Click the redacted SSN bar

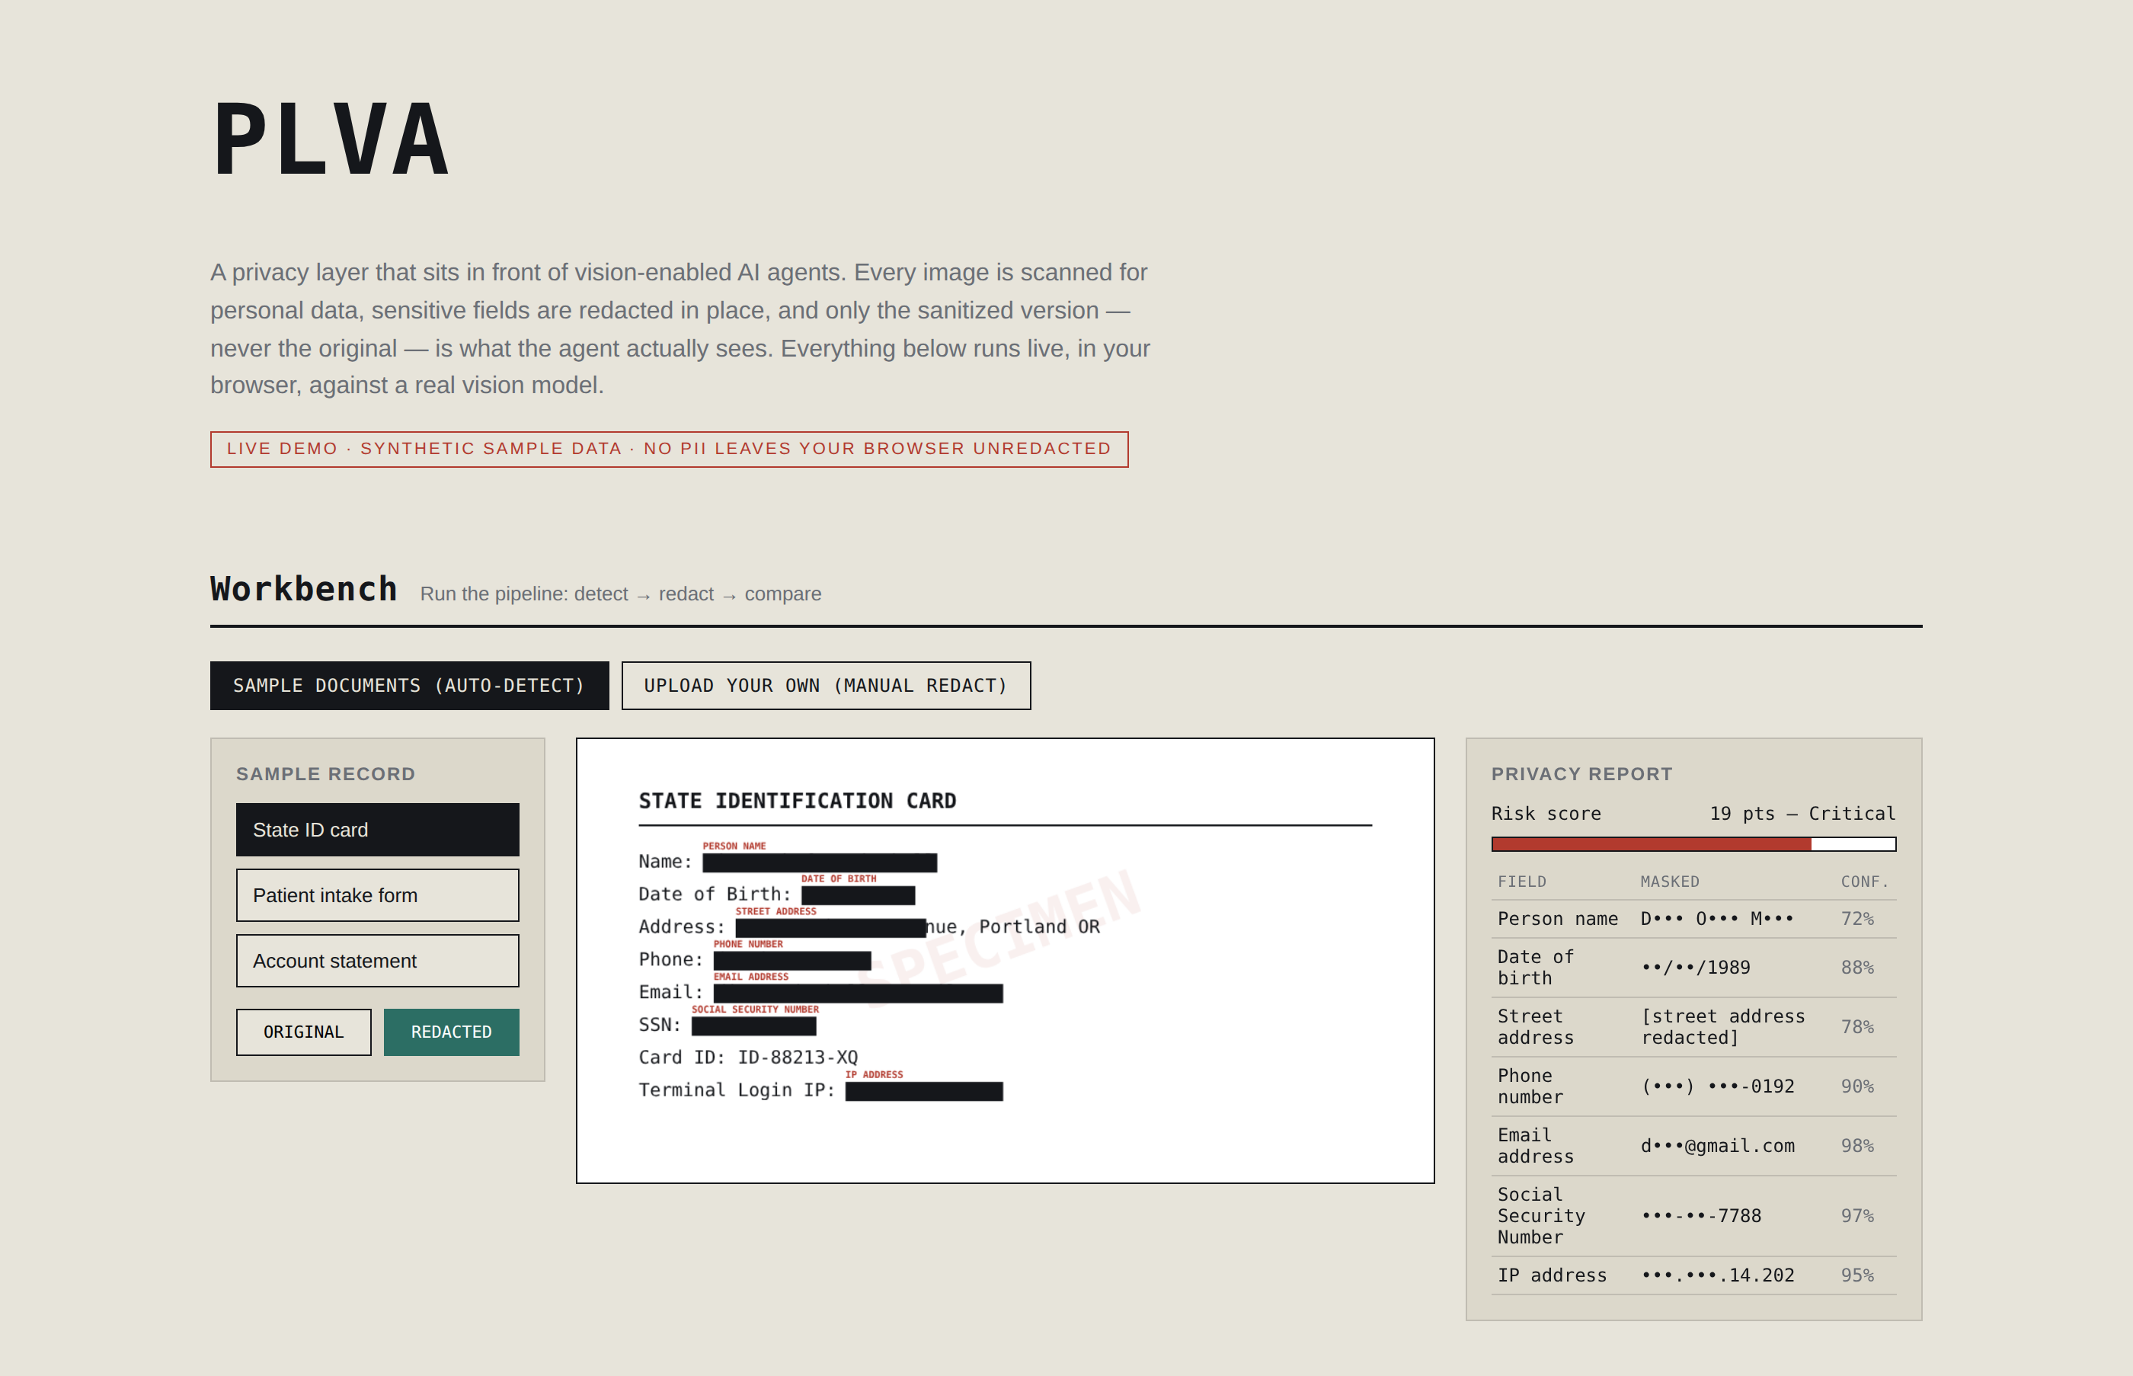753,1026
